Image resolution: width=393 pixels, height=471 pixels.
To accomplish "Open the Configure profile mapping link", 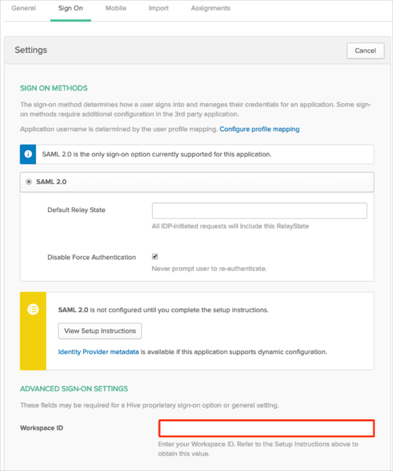I will pos(259,129).
